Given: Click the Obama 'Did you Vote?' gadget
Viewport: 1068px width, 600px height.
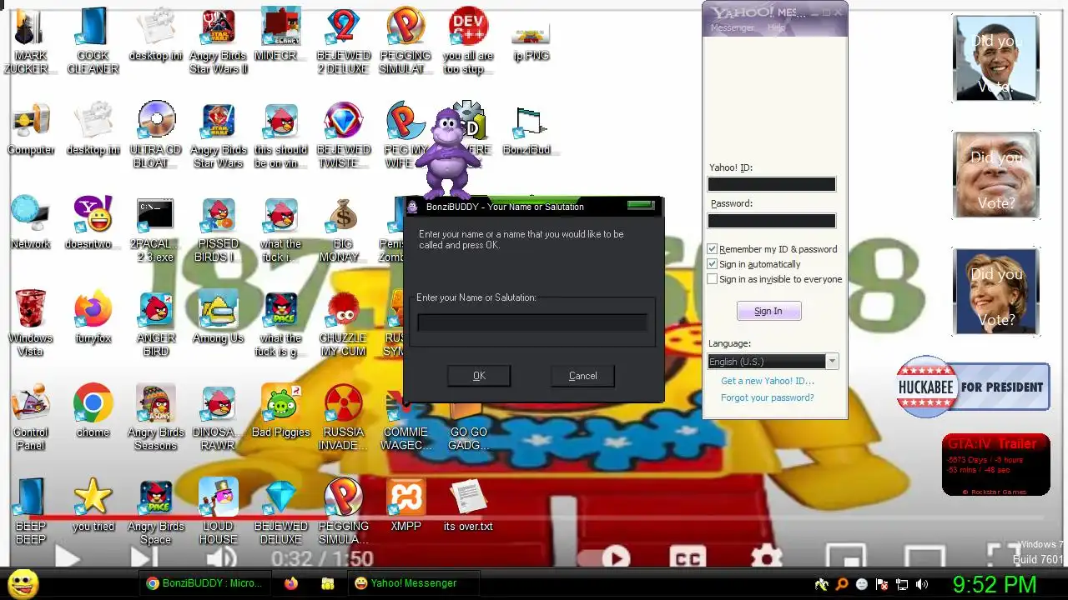Looking at the screenshot, I should click(x=996, y=59).
